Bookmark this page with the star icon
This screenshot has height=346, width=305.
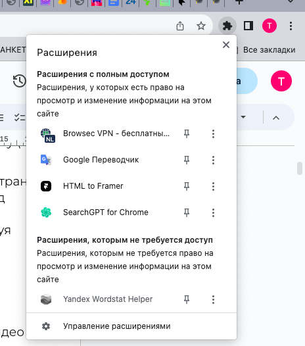(201, 26)
